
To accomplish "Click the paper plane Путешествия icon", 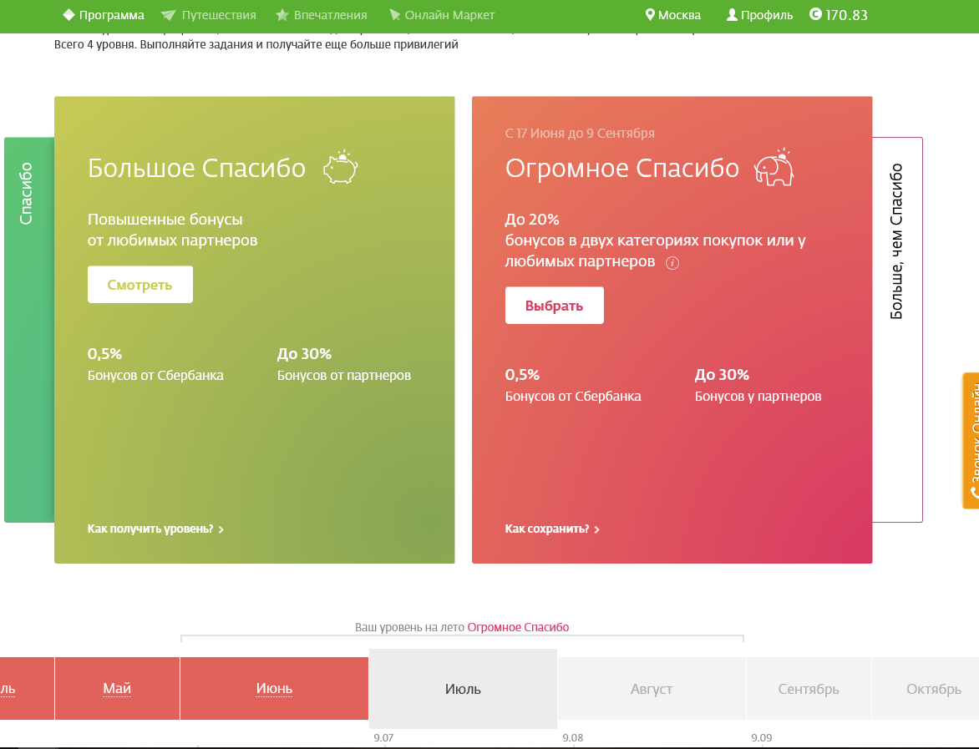I will 169,15.
